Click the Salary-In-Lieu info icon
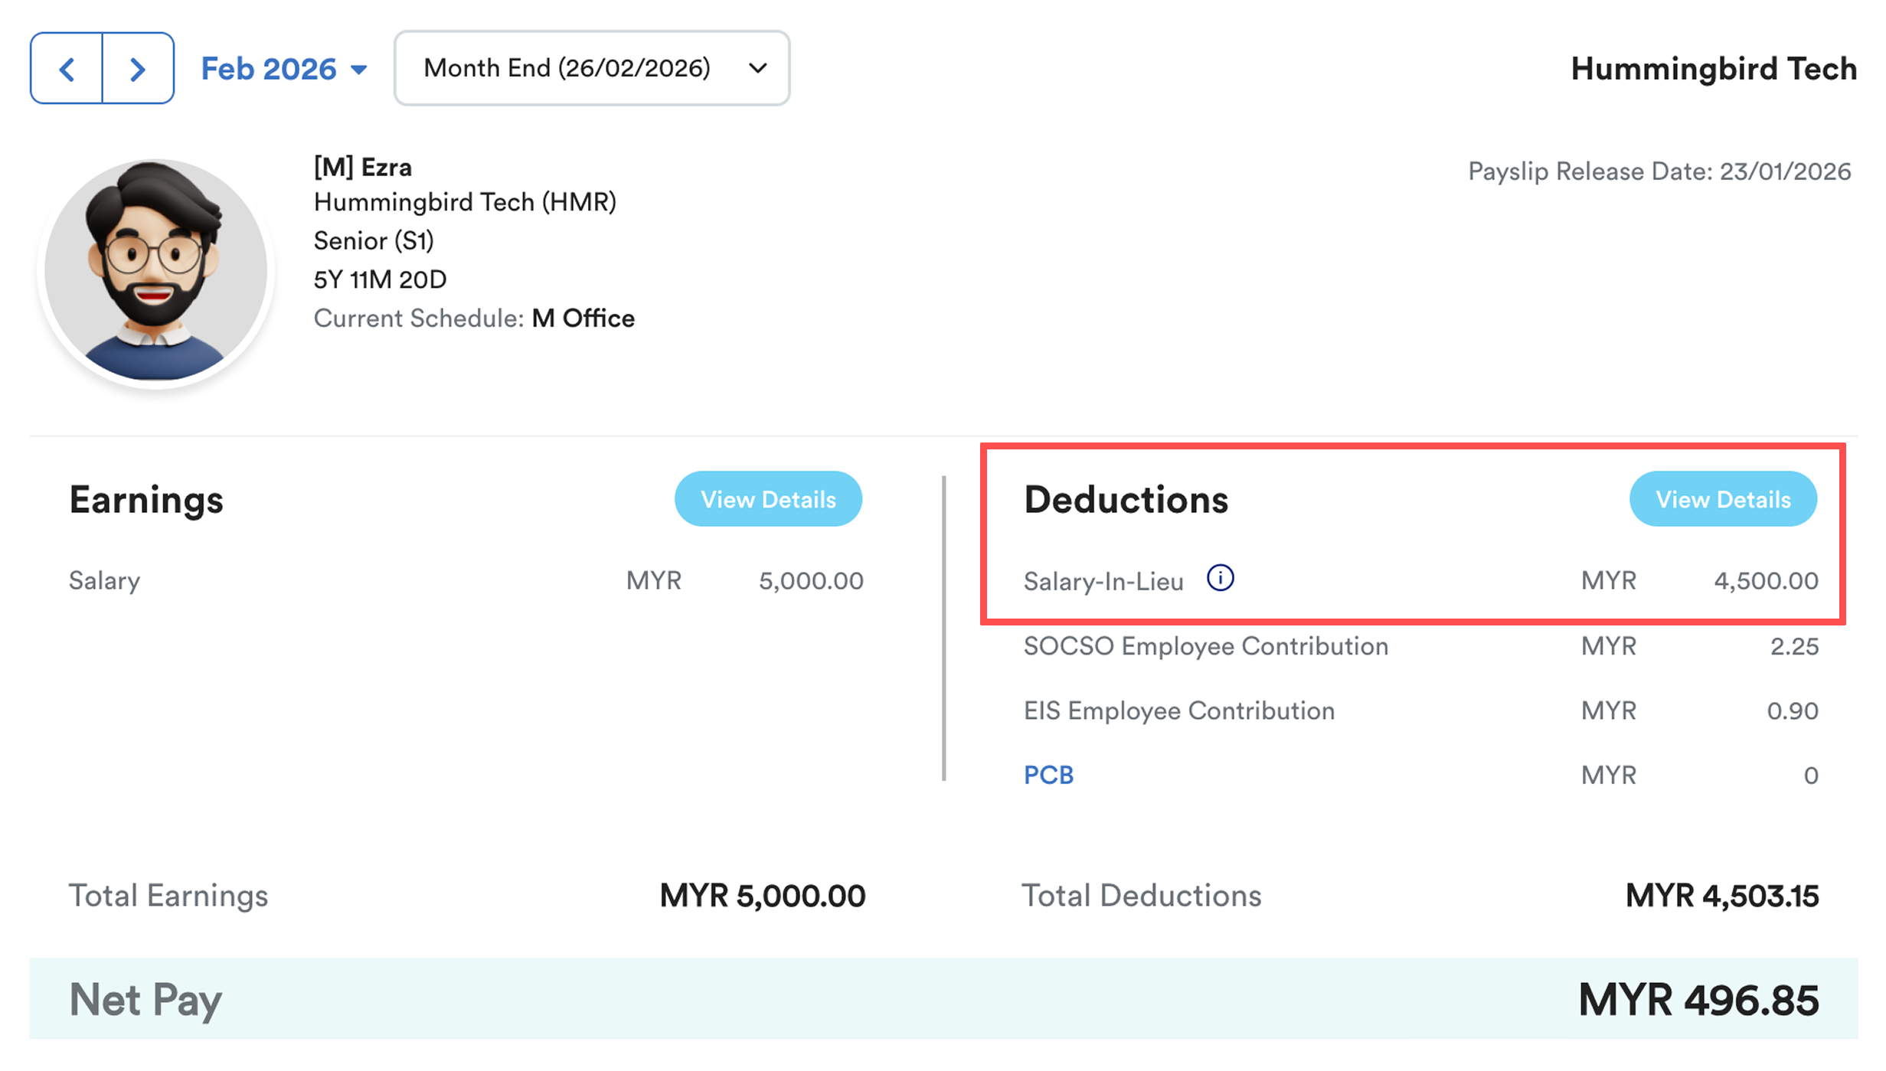Viewport: 1886px width, 1071px height. pos(1220,578)
